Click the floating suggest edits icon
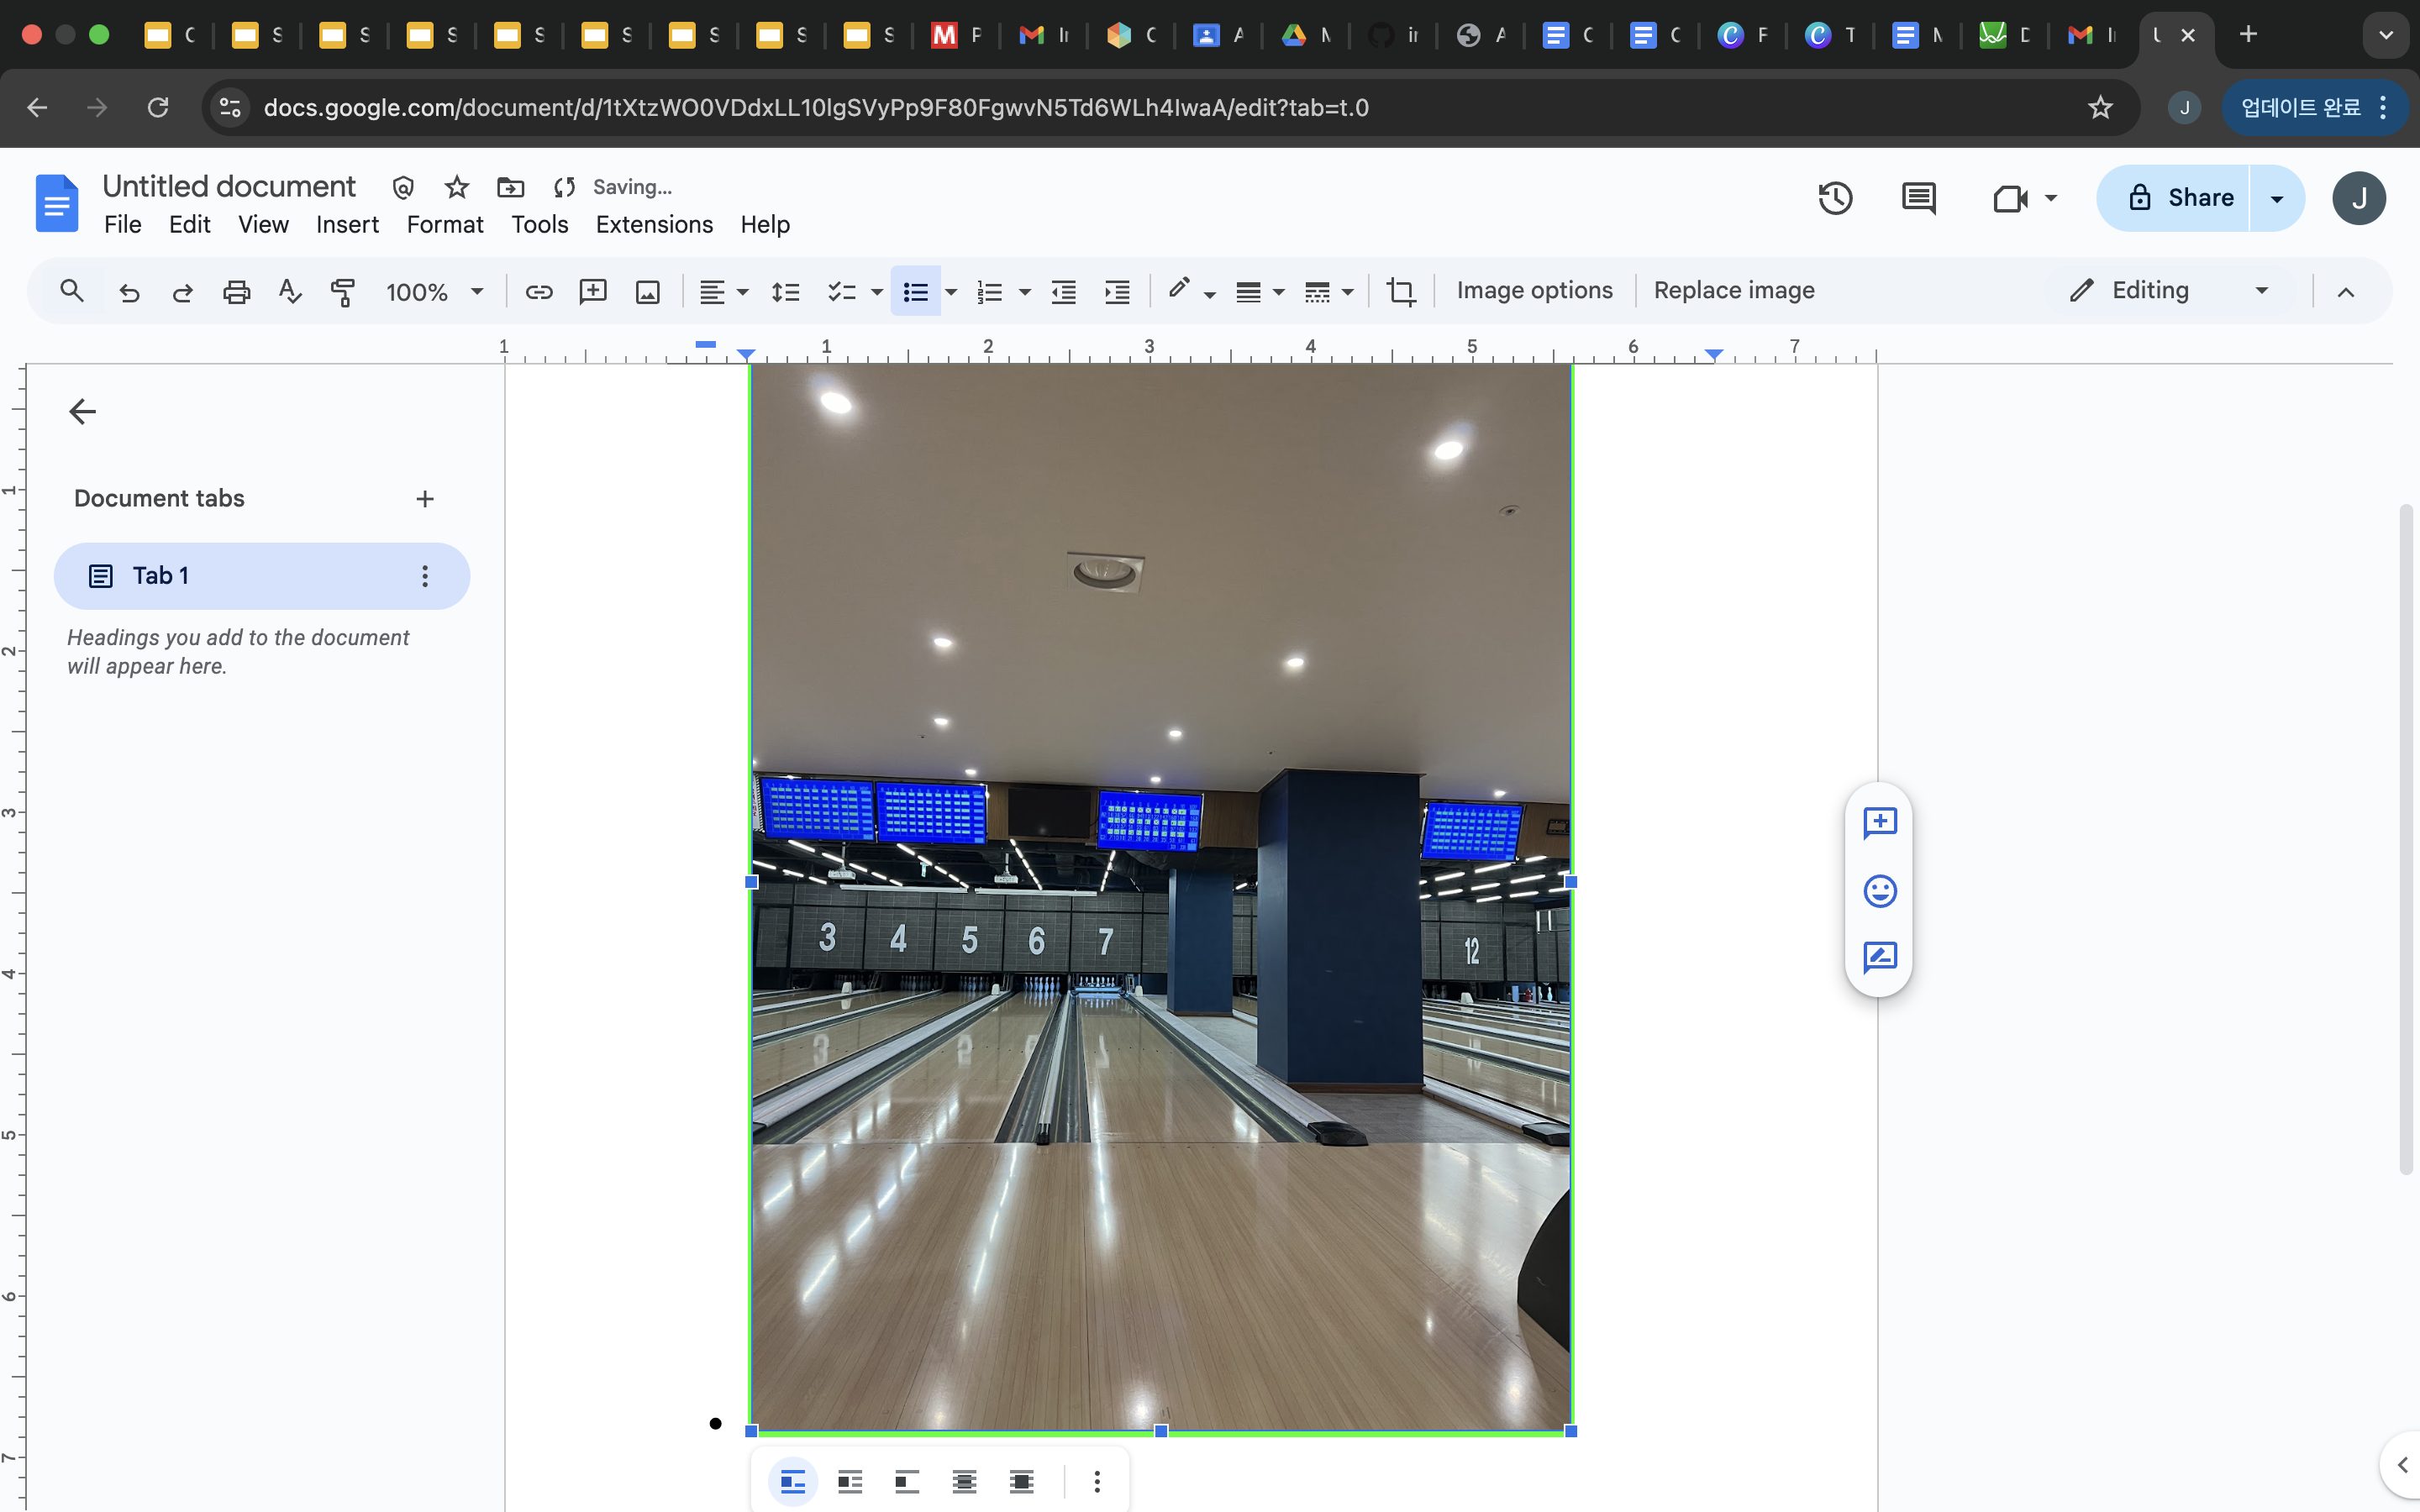The width and height of the screenshot is (2420, 1512). click(x=1879, y=957)
